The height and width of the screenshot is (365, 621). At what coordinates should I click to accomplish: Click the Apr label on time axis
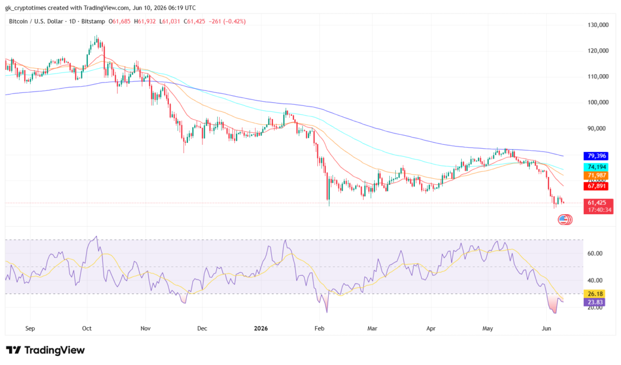(431, 328)
